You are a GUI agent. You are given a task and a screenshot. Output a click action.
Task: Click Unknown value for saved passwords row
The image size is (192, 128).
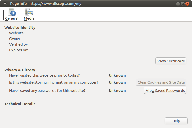pyautogui.click(x=117, y=91)
